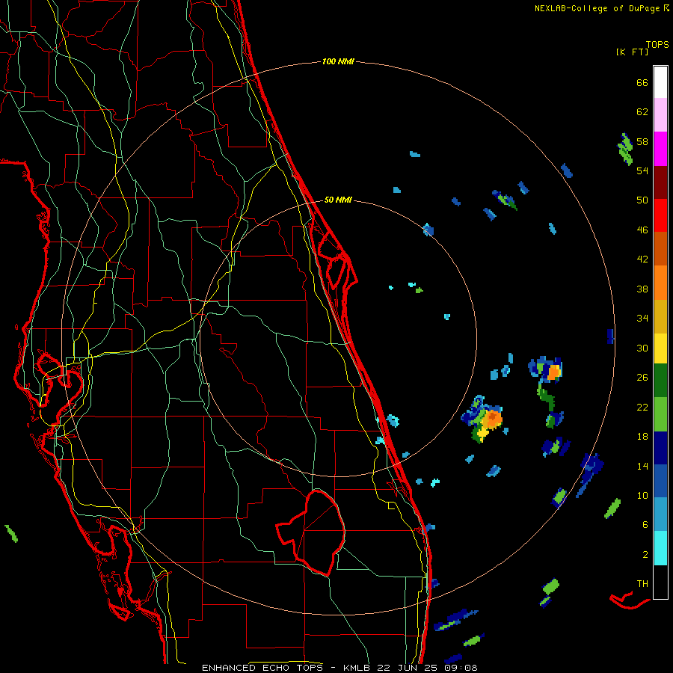Click the 14 value on the legend

(642, 466)
